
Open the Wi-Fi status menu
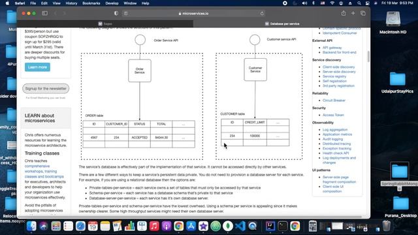332,3
